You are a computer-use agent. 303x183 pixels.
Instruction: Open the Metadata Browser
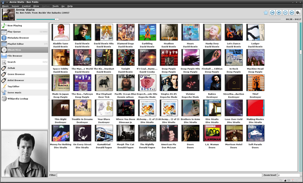pos(24,38)
